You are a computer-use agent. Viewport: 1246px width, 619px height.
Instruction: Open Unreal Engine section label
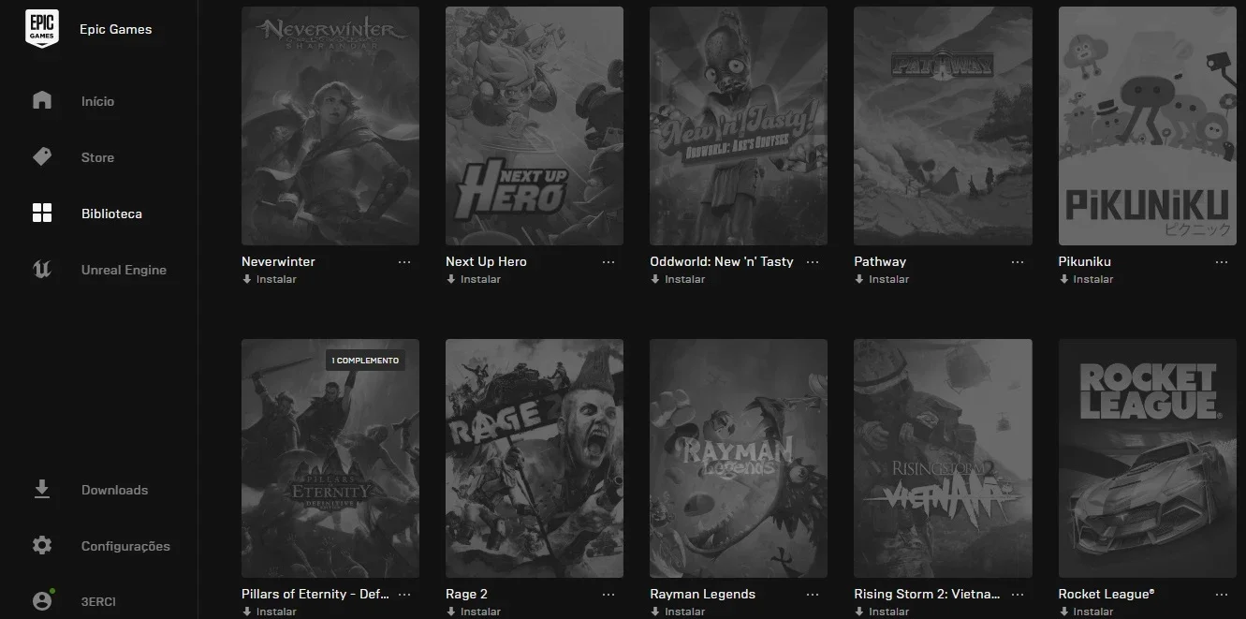[x=124, y=270]
